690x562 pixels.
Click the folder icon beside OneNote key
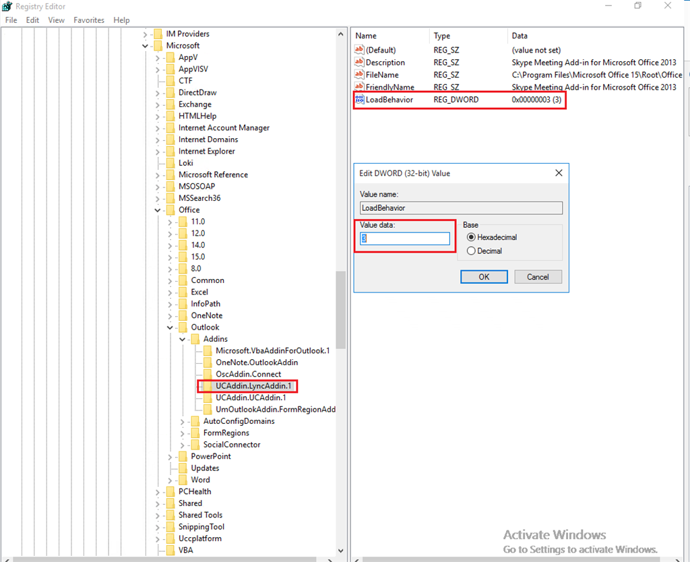pyautogui.click(x=183, y=315)
